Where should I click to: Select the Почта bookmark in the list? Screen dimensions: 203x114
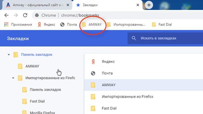pyautogui.click(x=144, y=73)
